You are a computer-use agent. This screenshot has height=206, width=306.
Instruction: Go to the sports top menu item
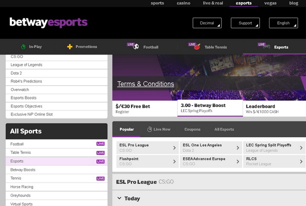click(157, 3)
